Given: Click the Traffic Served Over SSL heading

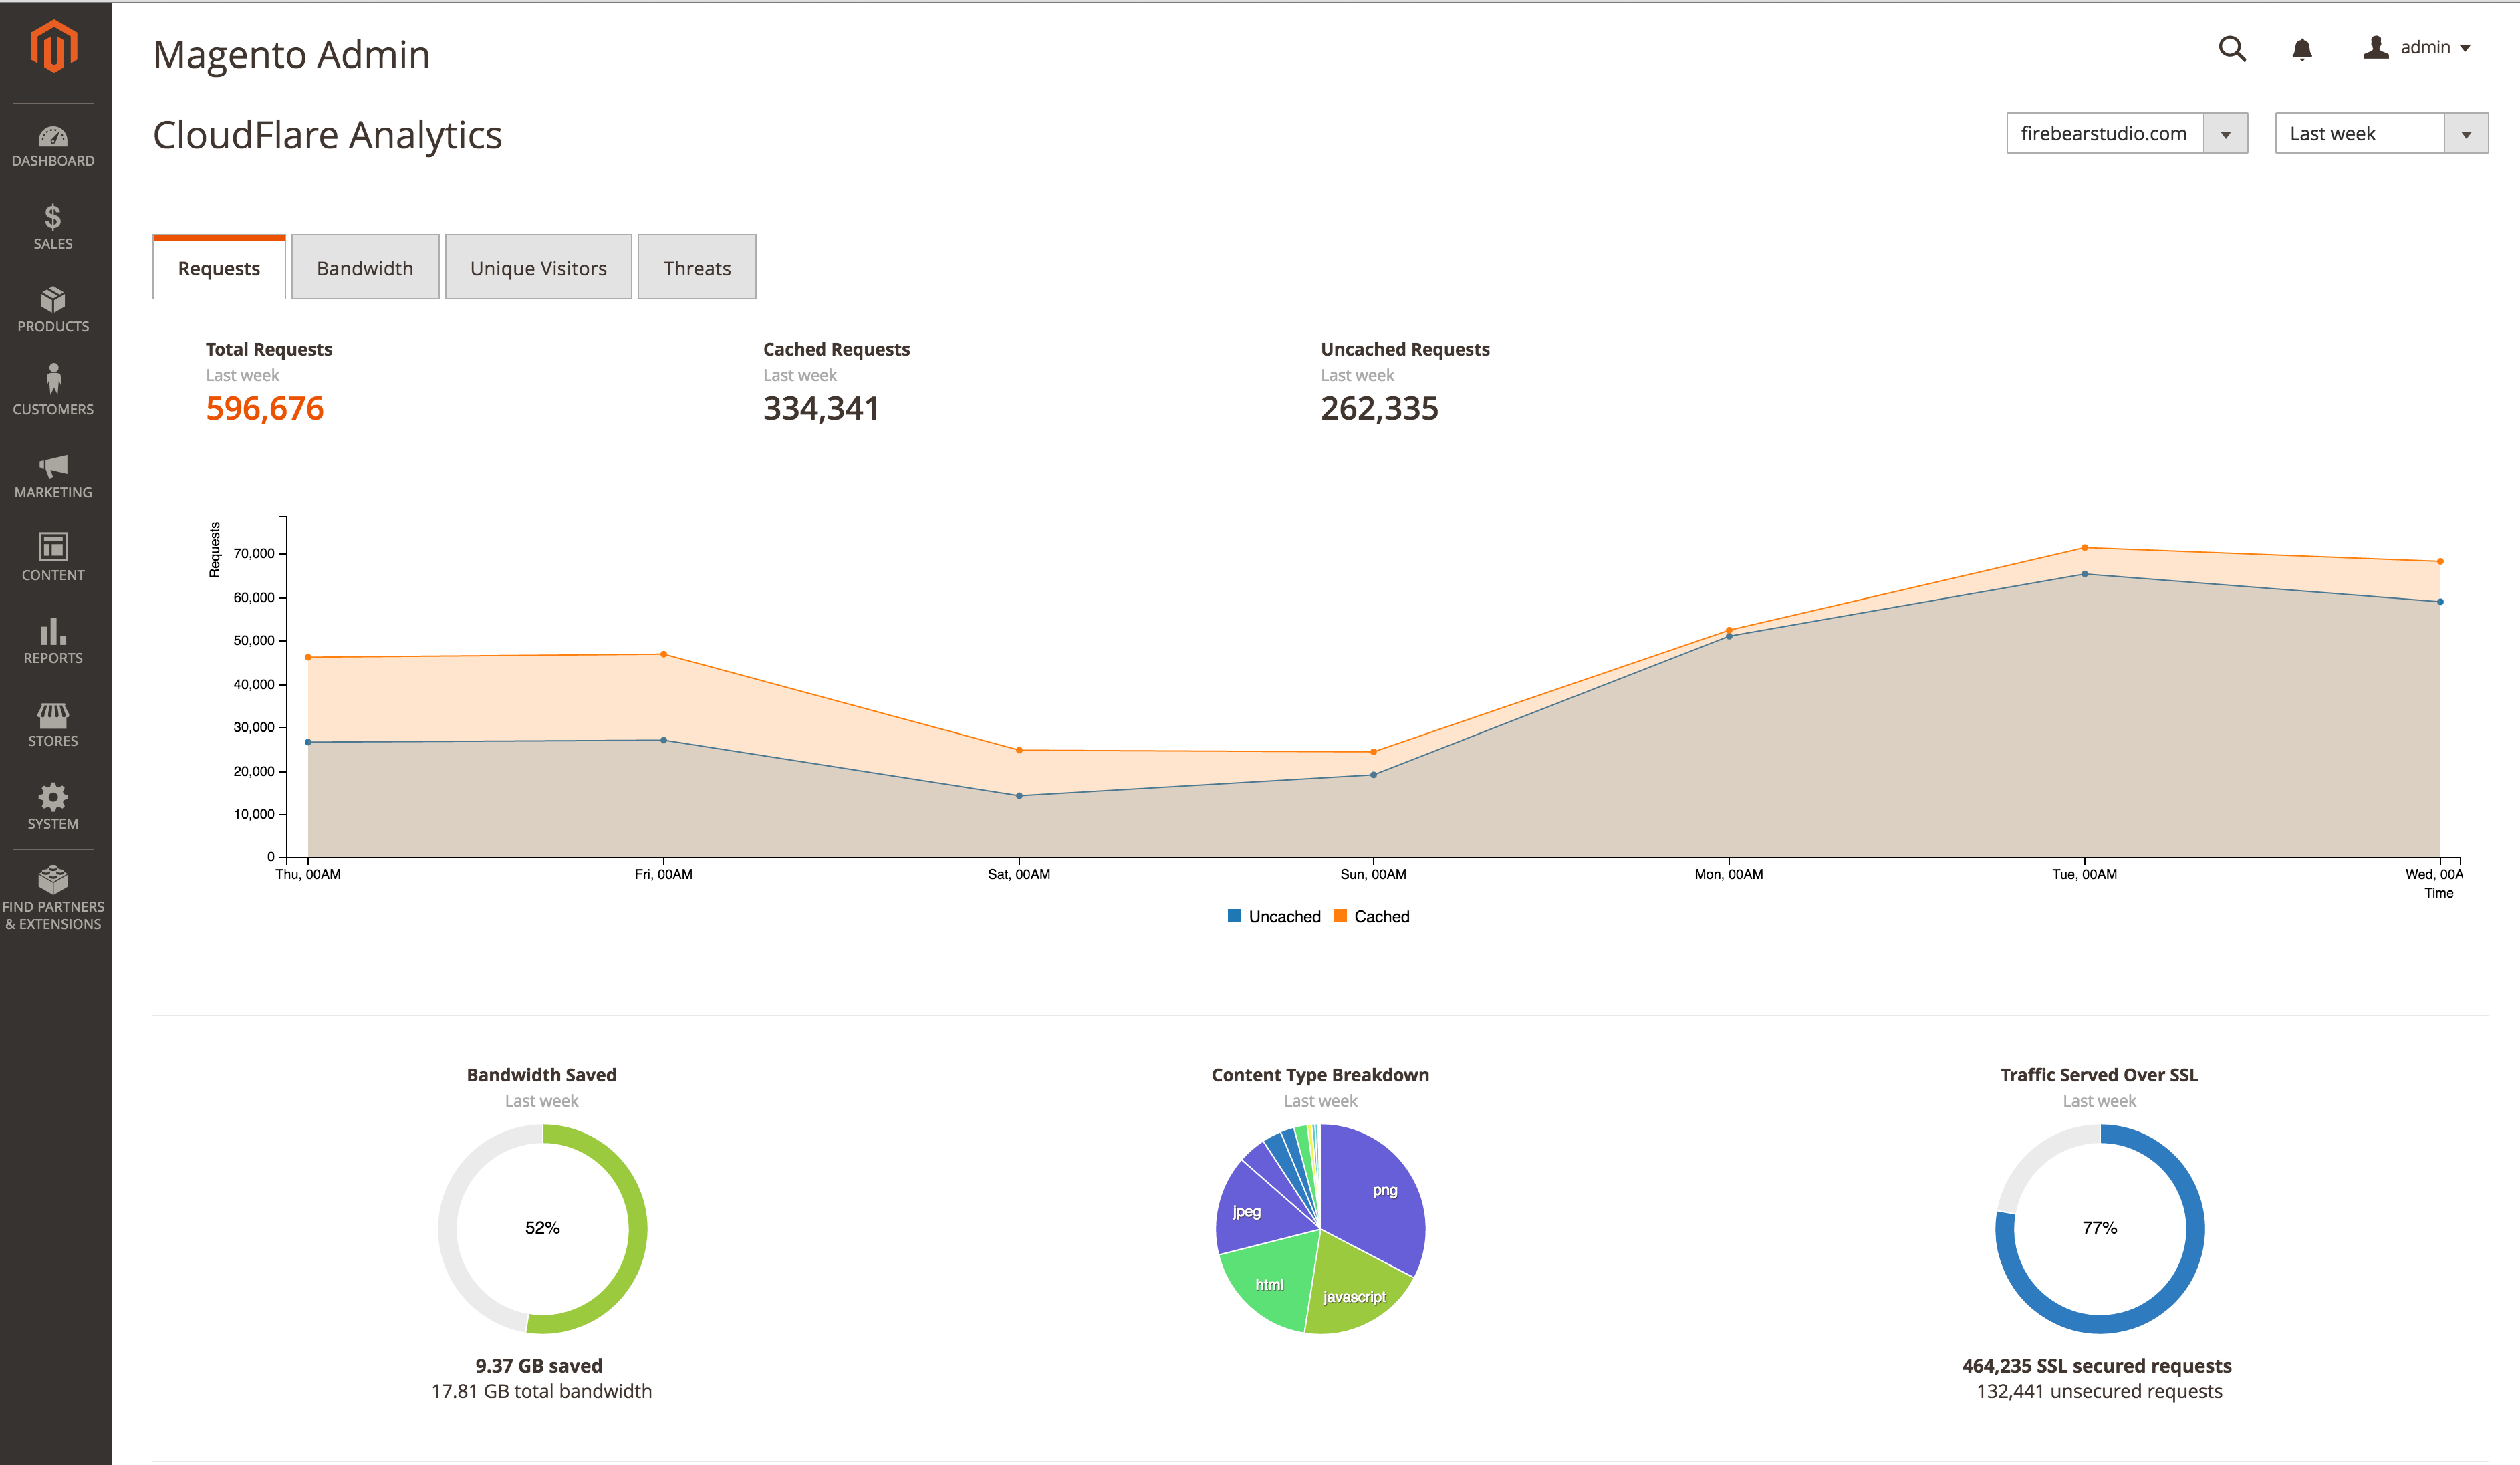Looking at the screenshot, I should click(x=2099, y=1075).
